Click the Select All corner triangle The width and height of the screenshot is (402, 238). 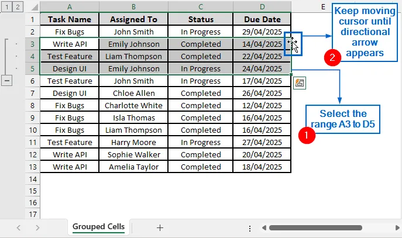click(x=35, y=7)
